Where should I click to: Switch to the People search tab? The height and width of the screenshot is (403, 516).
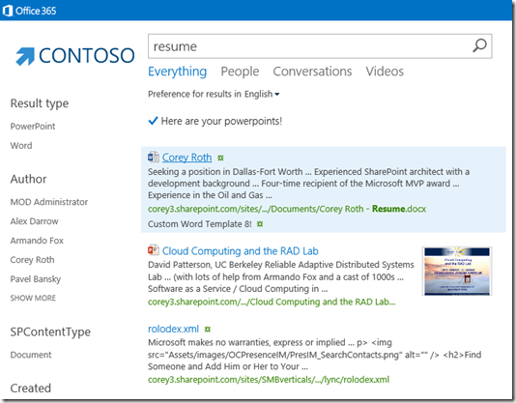tap(240, 72)
